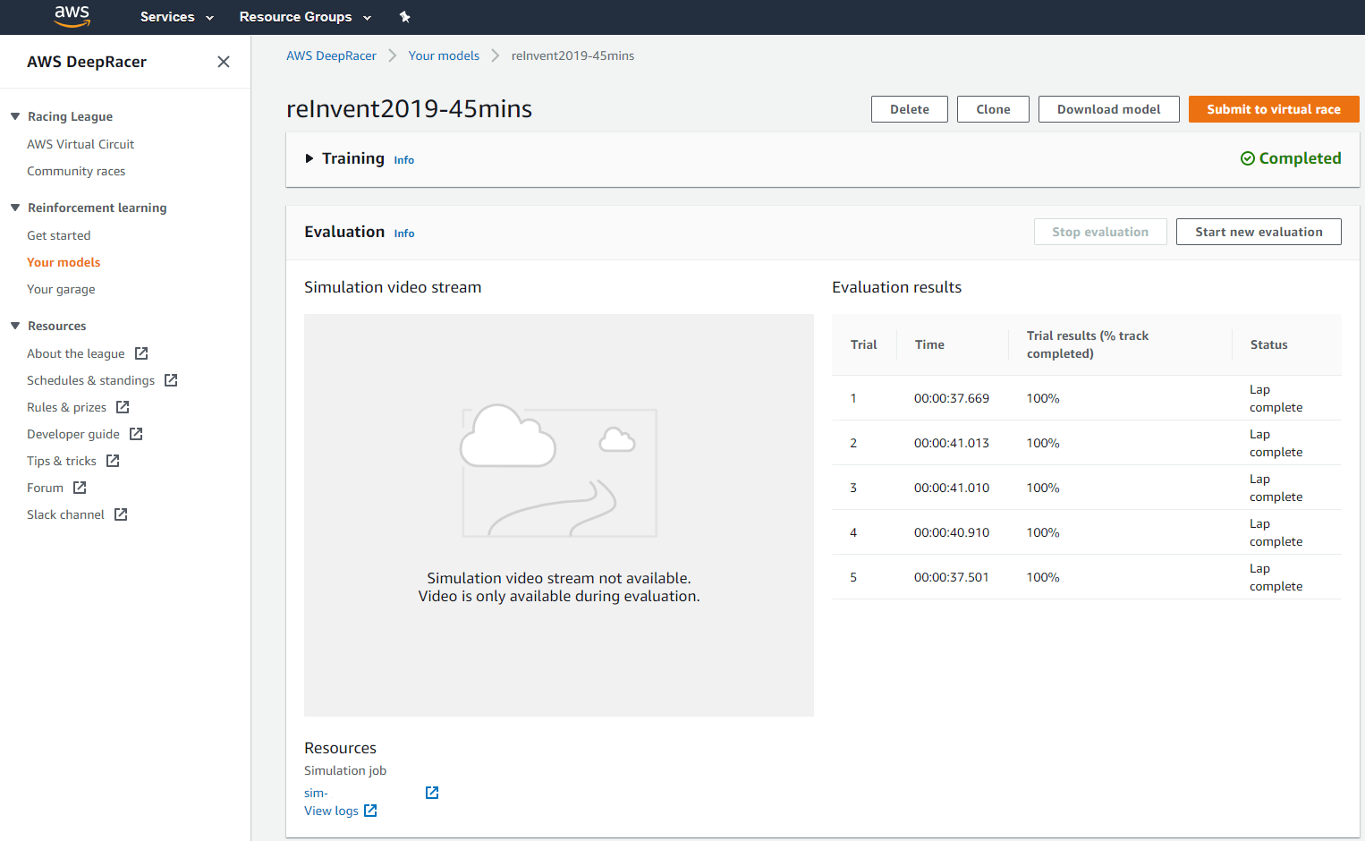Click external link icon next to Forum
Screen dimensions: 1365x841
(x=80, y=488)
